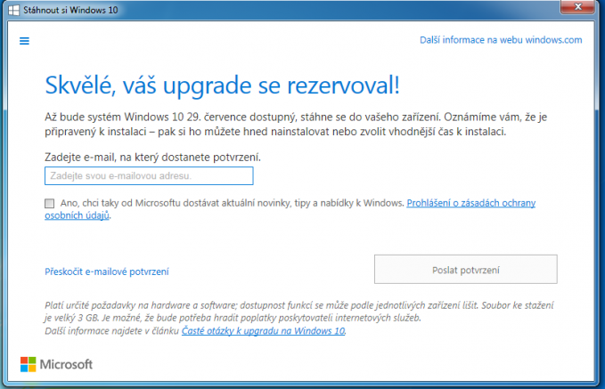This screenshot has width=605, height=389.
Task: Click disclaimer starting Platí určité požadavky
Action: tap(299, 318)
